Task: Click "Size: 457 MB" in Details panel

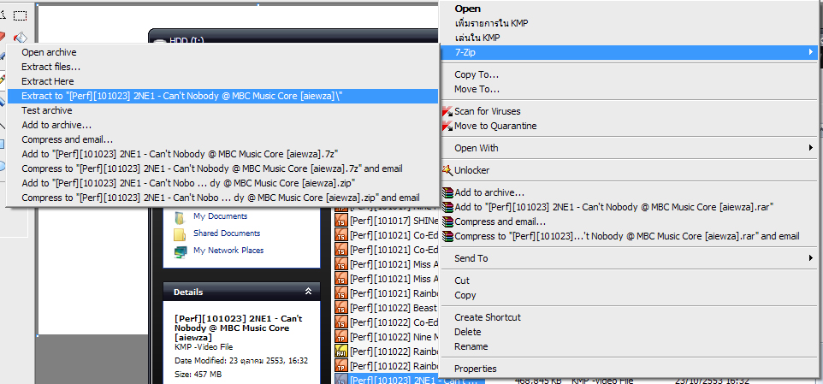Action: 198,375
